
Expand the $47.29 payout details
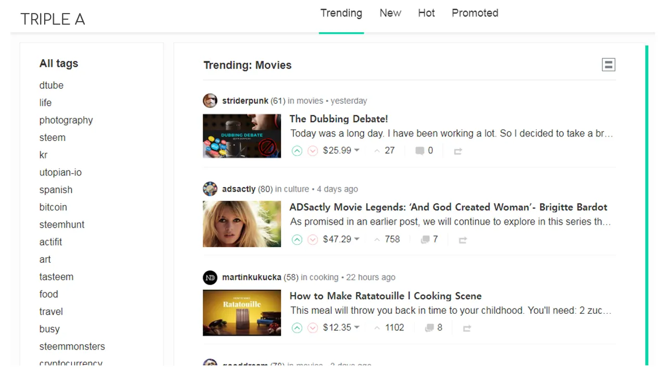tap(341, 239)
